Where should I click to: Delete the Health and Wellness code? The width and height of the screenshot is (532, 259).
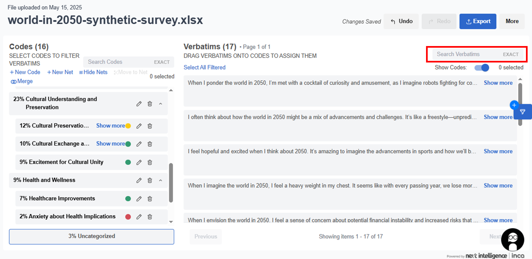pos(150,180)
